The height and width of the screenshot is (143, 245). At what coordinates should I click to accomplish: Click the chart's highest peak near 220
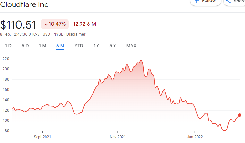pyautogui.click(x=141, y=60)
